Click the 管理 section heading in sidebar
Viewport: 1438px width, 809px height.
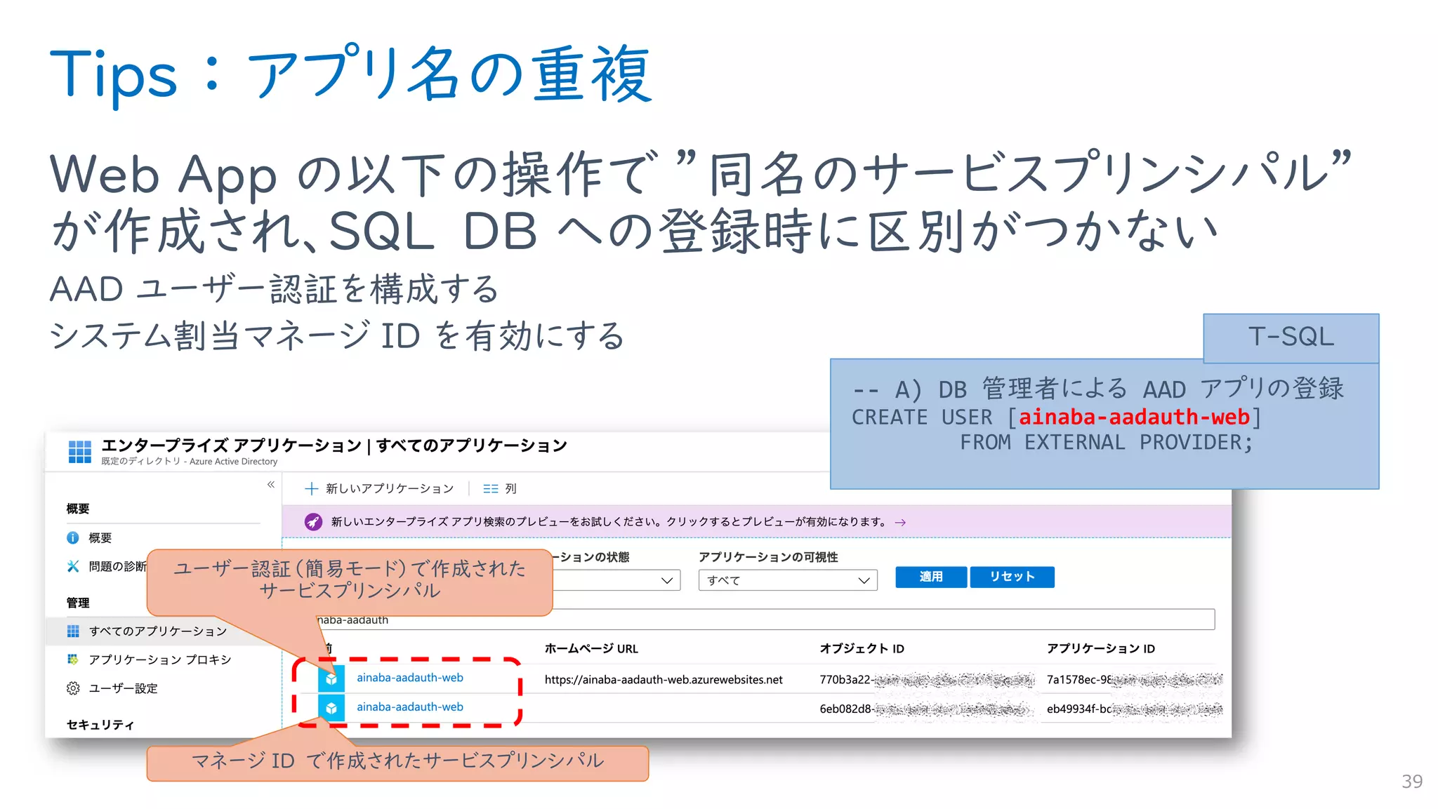[77, 603]
